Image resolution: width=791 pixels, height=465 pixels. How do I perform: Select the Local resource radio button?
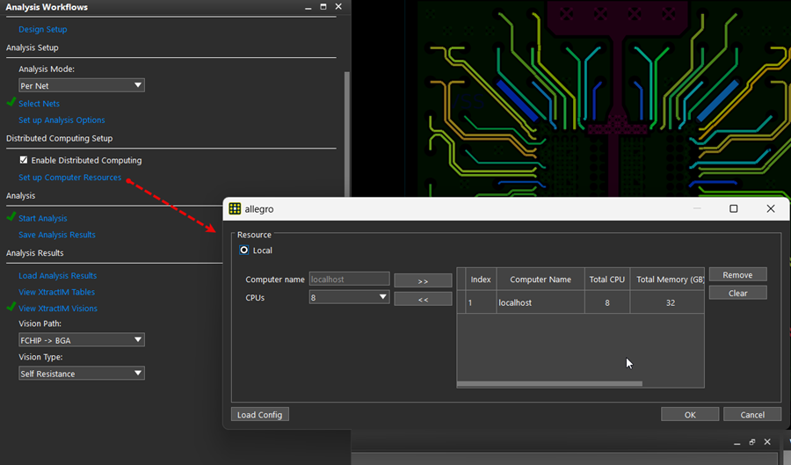(244, 251)
